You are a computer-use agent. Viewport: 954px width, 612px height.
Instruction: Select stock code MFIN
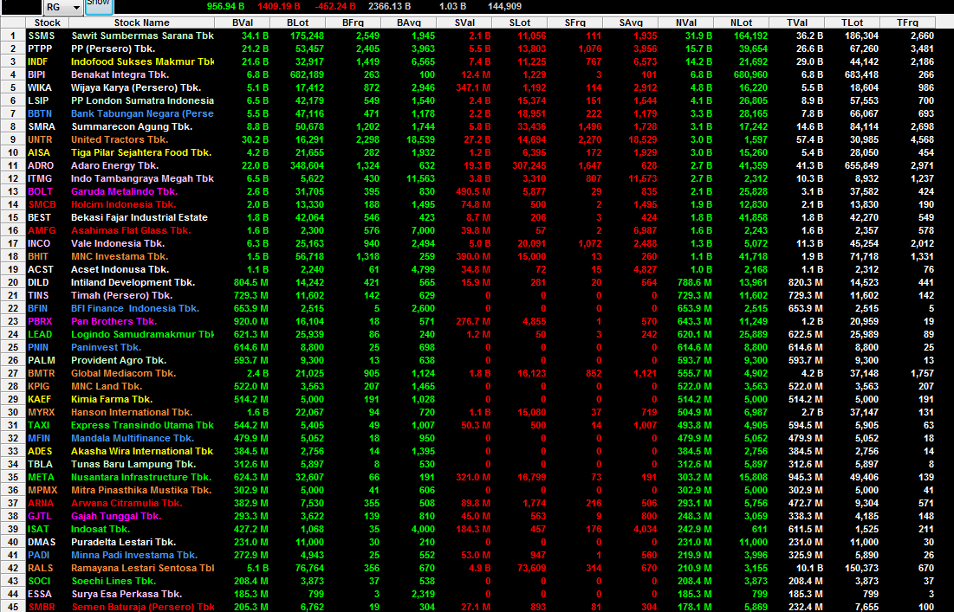39,438
